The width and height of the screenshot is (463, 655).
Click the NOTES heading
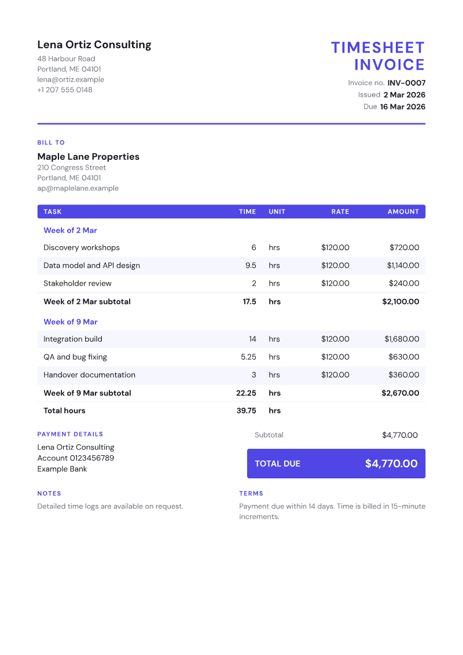point(49,494)
